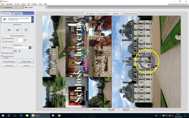The width and height of the screenshot is (189, 118).
Task: Toggle the Bildunterschriften anzeigen checkbox
Action: (2, 56)
